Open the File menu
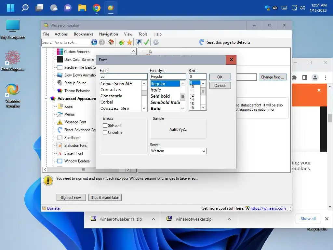 [x=46, y=34]
